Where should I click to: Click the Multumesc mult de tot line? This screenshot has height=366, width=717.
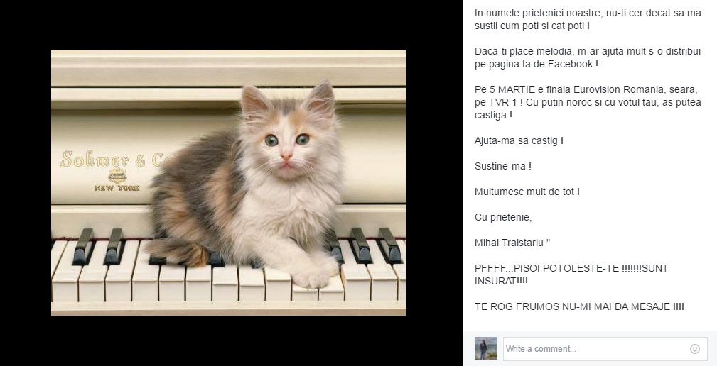click(x=527, y=192)
